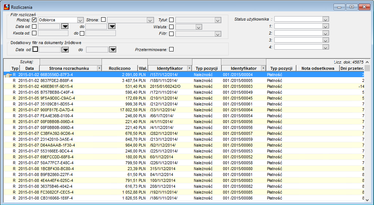The height and width of the screenshot is (205, 374).
Task: Tick the Waluta checkbox
Action: [x=171, y=27]
